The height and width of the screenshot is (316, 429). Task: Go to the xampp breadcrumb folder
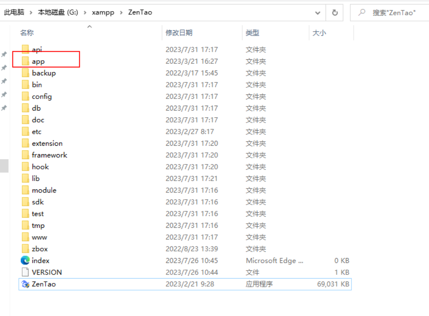(x=103, y=12)
